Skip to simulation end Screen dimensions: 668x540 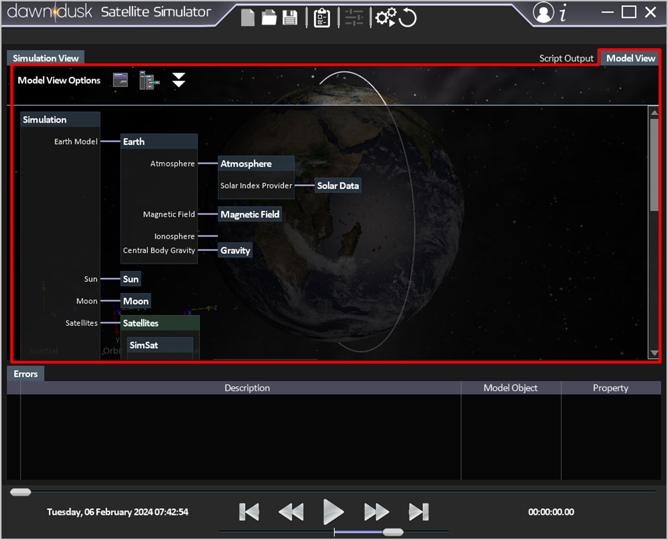coord(419,512)
